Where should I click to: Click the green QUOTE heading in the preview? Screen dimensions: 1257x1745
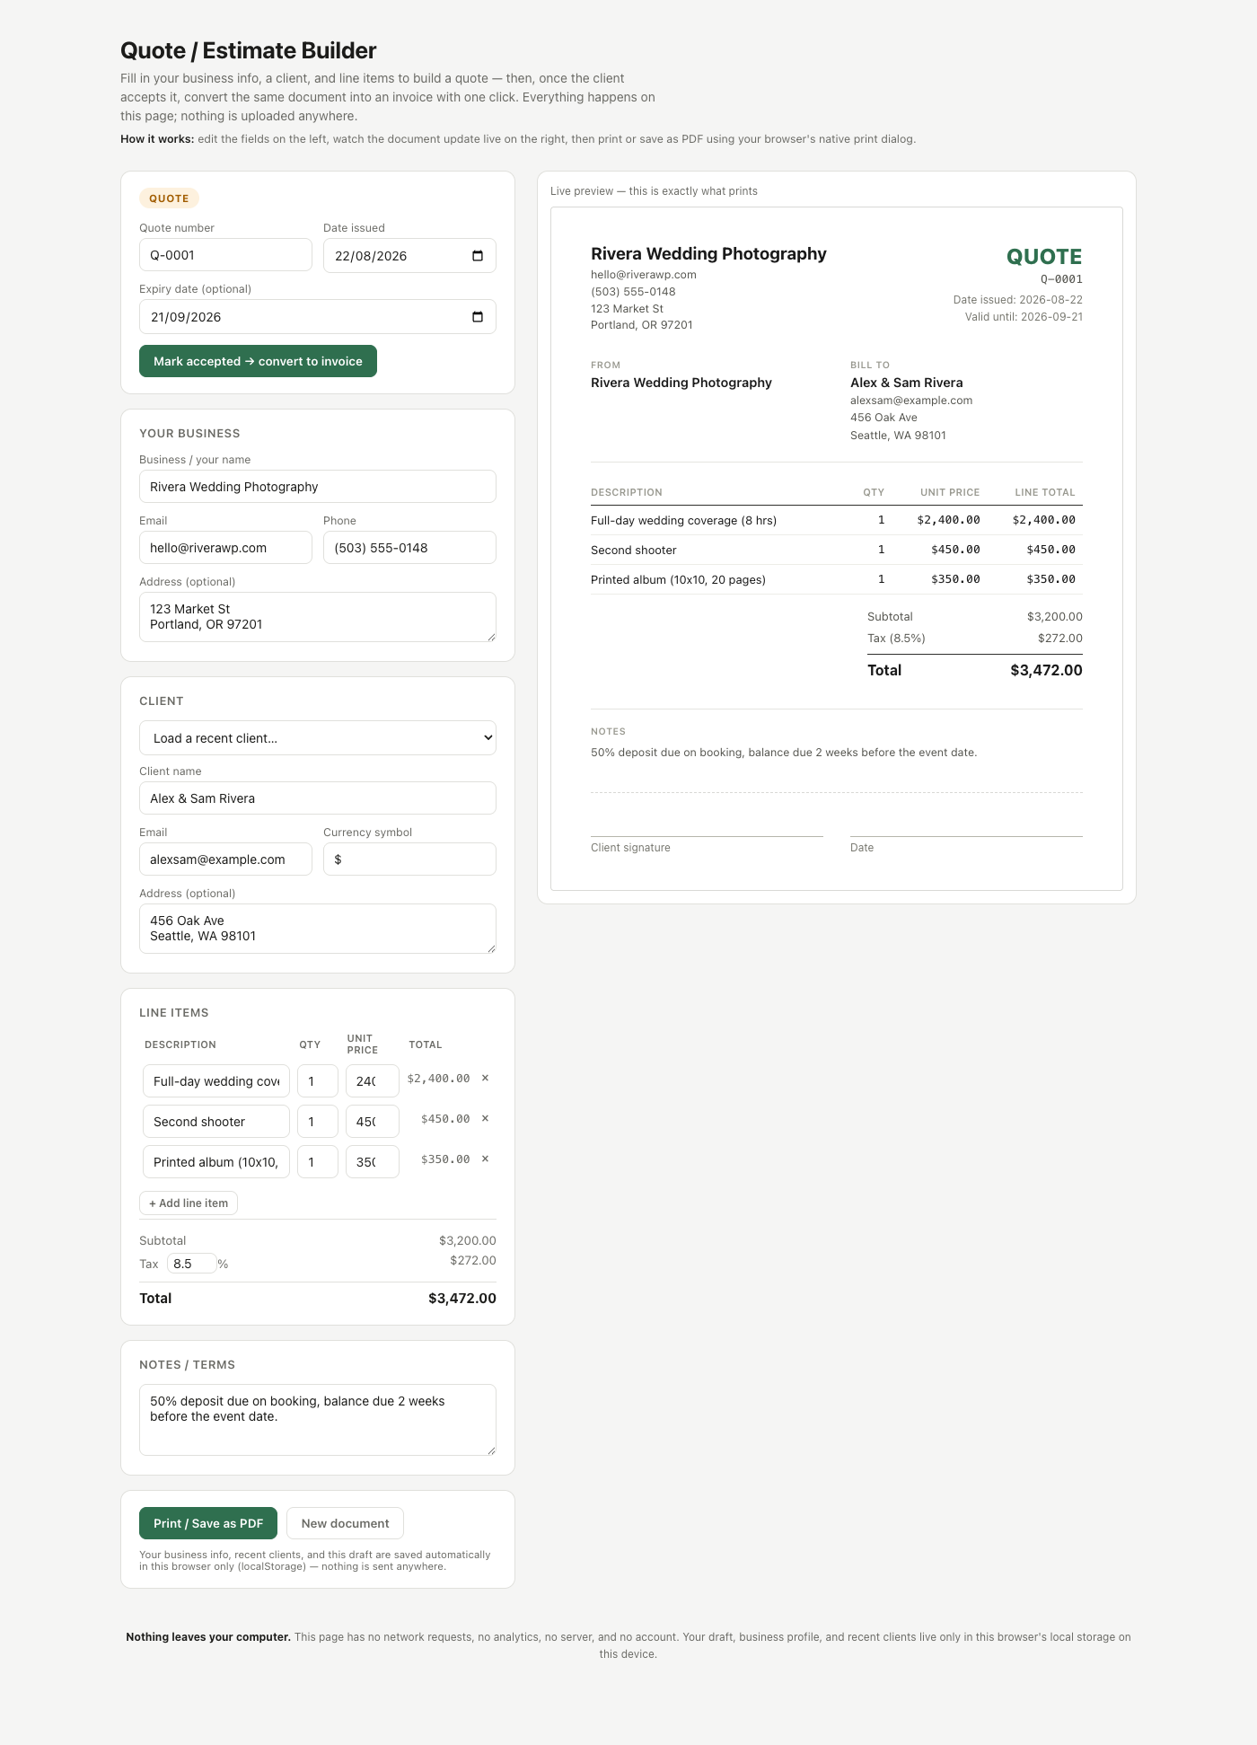pos(1044,257)
